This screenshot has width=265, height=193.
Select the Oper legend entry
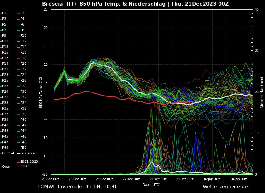(6, 167)
